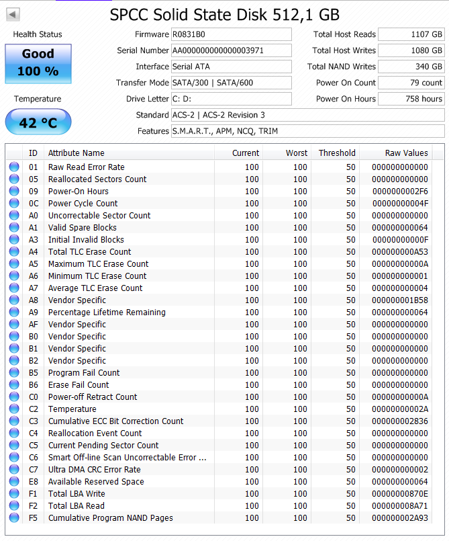Click status orb for Power-off Retract Count

point(14,397)
